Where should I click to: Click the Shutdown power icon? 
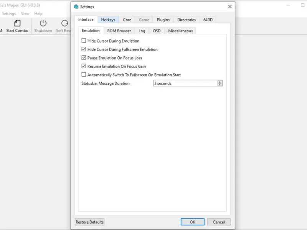[43, 23]
